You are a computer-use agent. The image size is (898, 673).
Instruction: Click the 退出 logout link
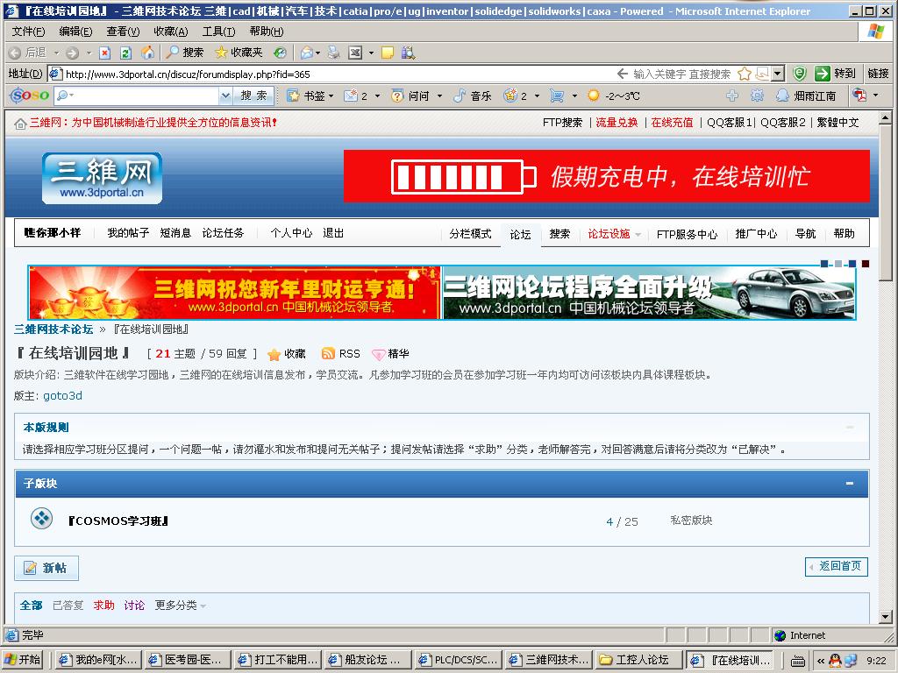point(333,233)
